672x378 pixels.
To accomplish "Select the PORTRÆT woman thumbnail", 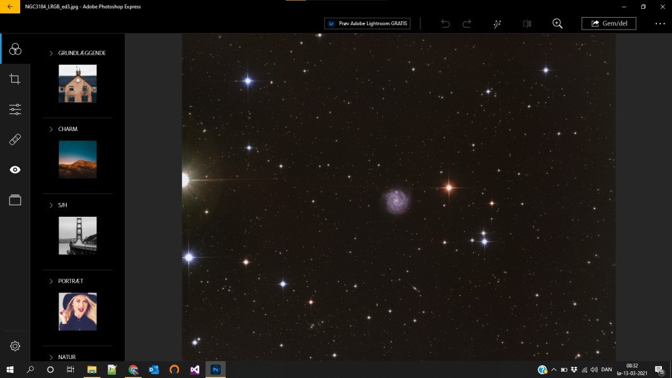I will click(x=78, y=312).
